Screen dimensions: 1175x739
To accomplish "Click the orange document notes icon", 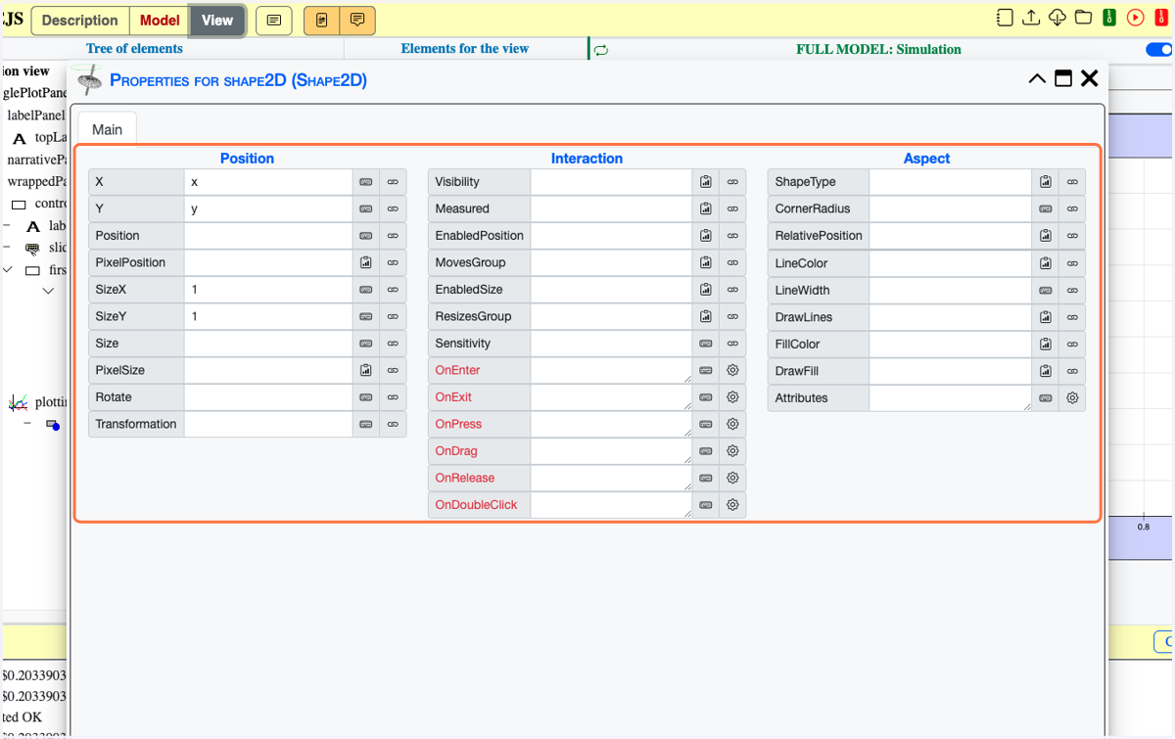I will click(x=321, y=21).
